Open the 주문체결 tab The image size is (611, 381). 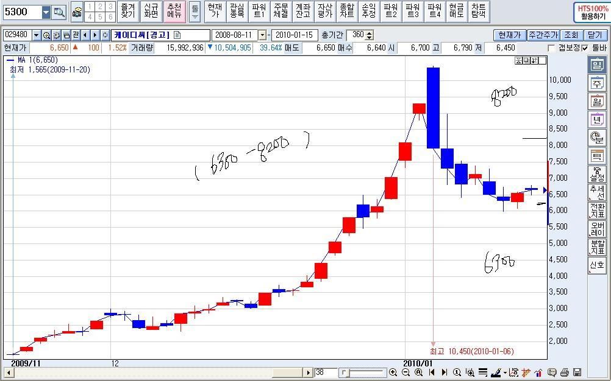tap(280, 12)
